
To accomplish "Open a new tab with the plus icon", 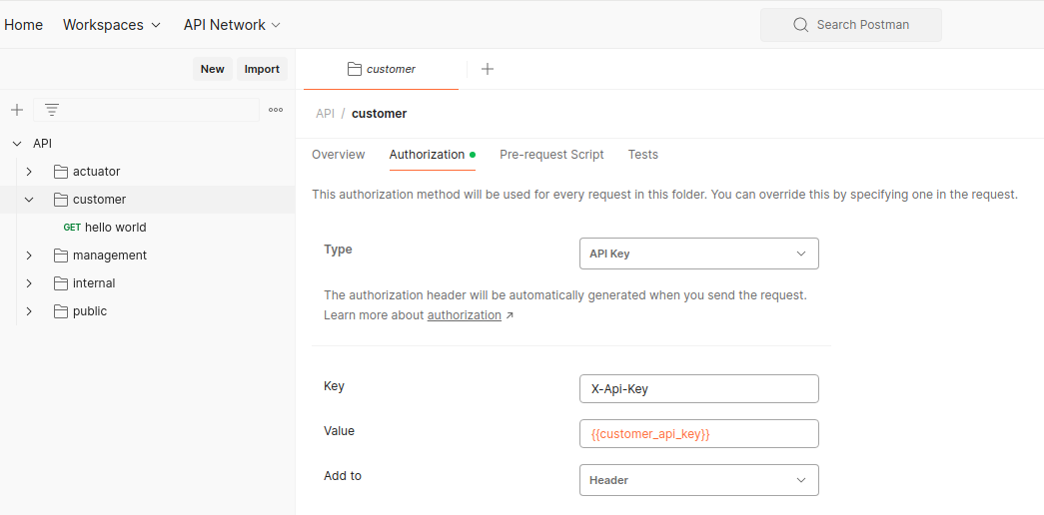I will [488, 69].
